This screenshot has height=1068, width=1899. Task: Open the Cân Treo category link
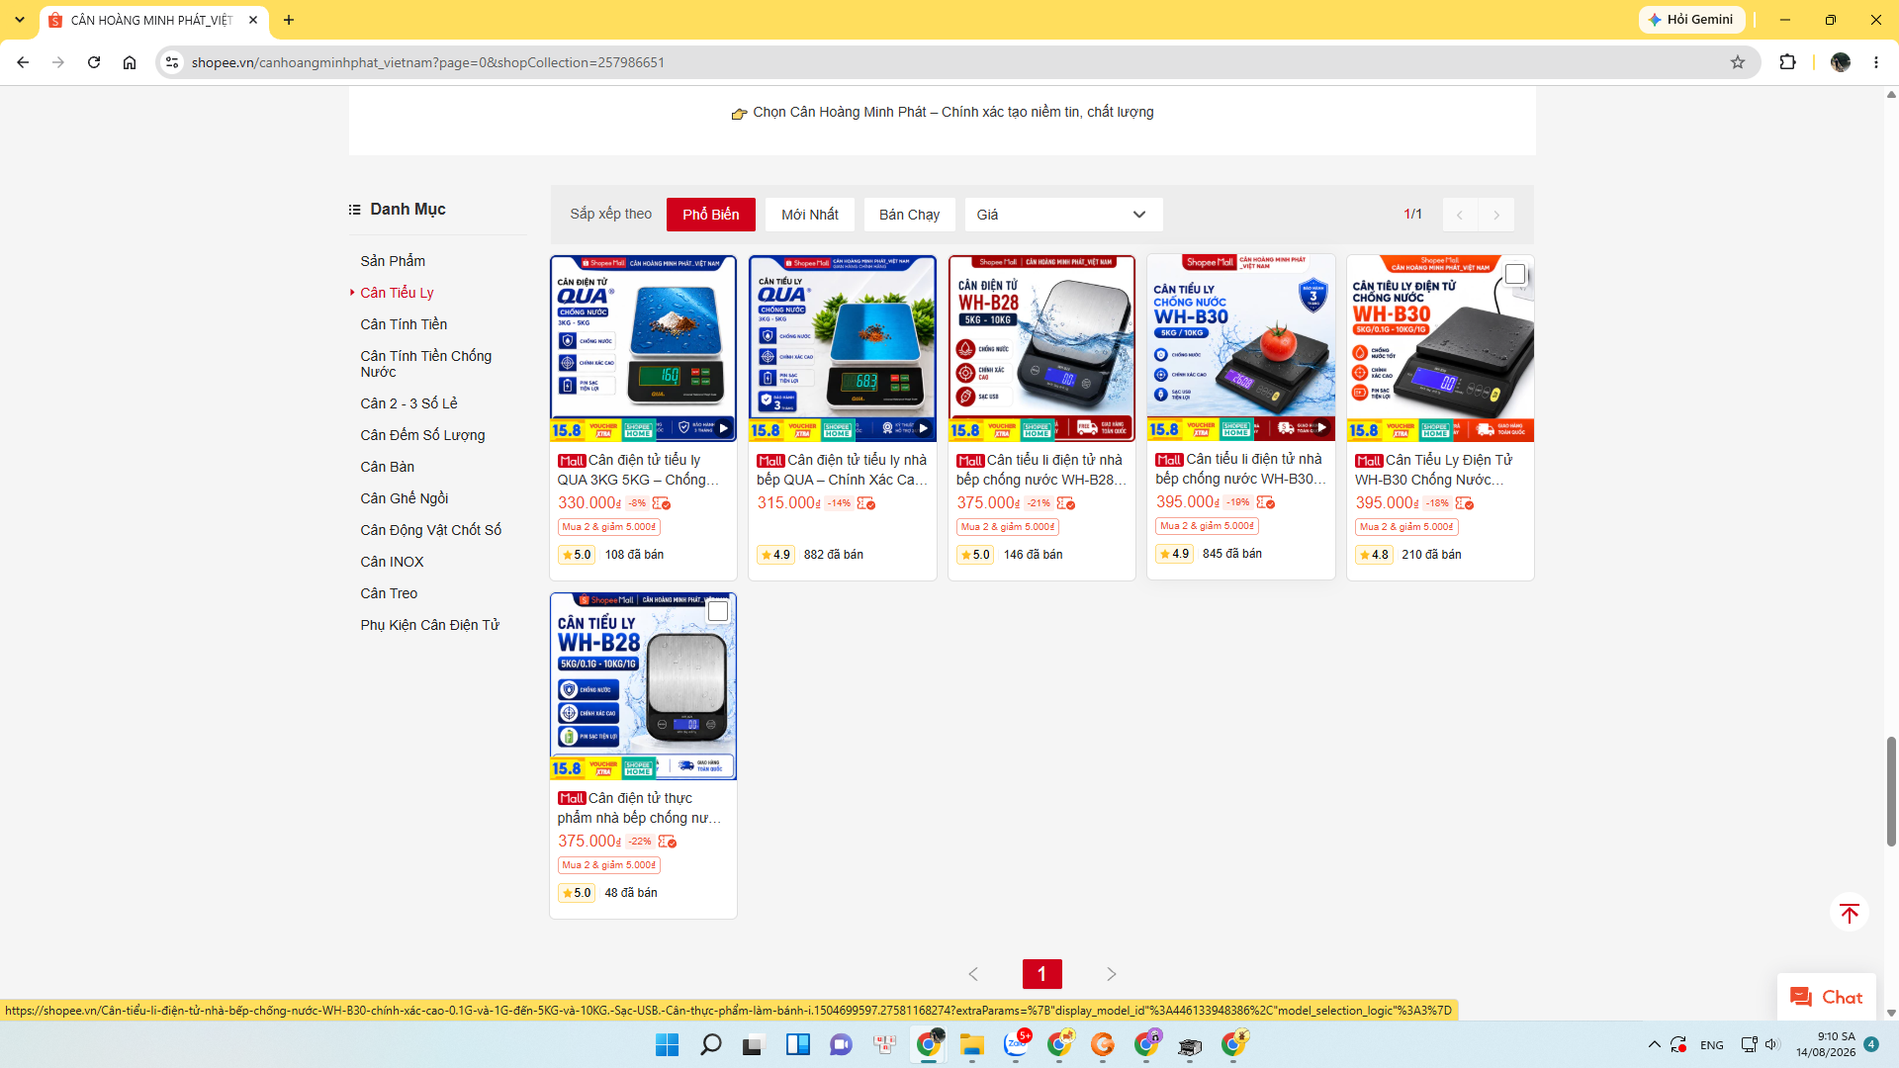click(x=389, y=593)
